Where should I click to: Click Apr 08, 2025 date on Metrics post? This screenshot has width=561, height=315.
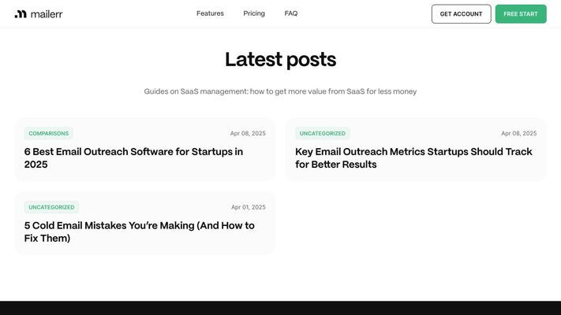pos(518,133)
